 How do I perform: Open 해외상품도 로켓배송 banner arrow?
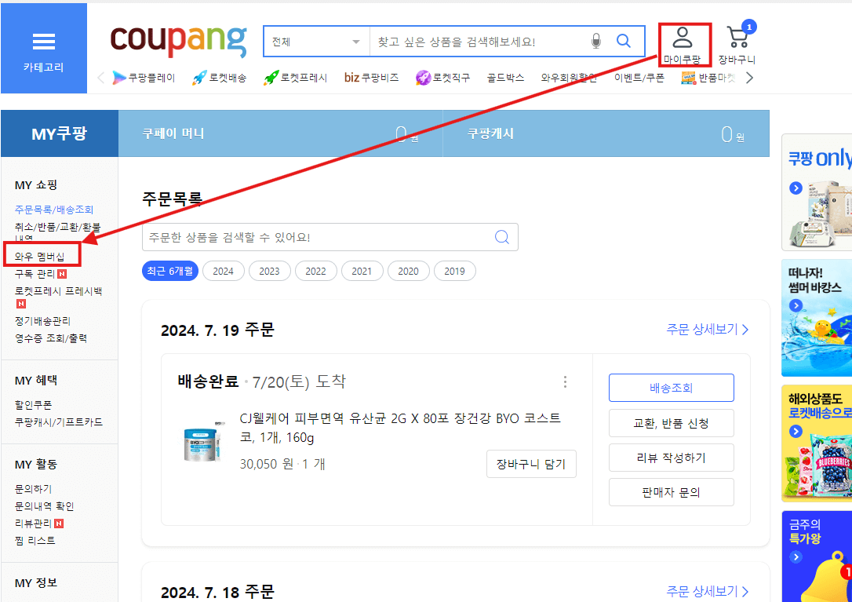coord(796,431)
